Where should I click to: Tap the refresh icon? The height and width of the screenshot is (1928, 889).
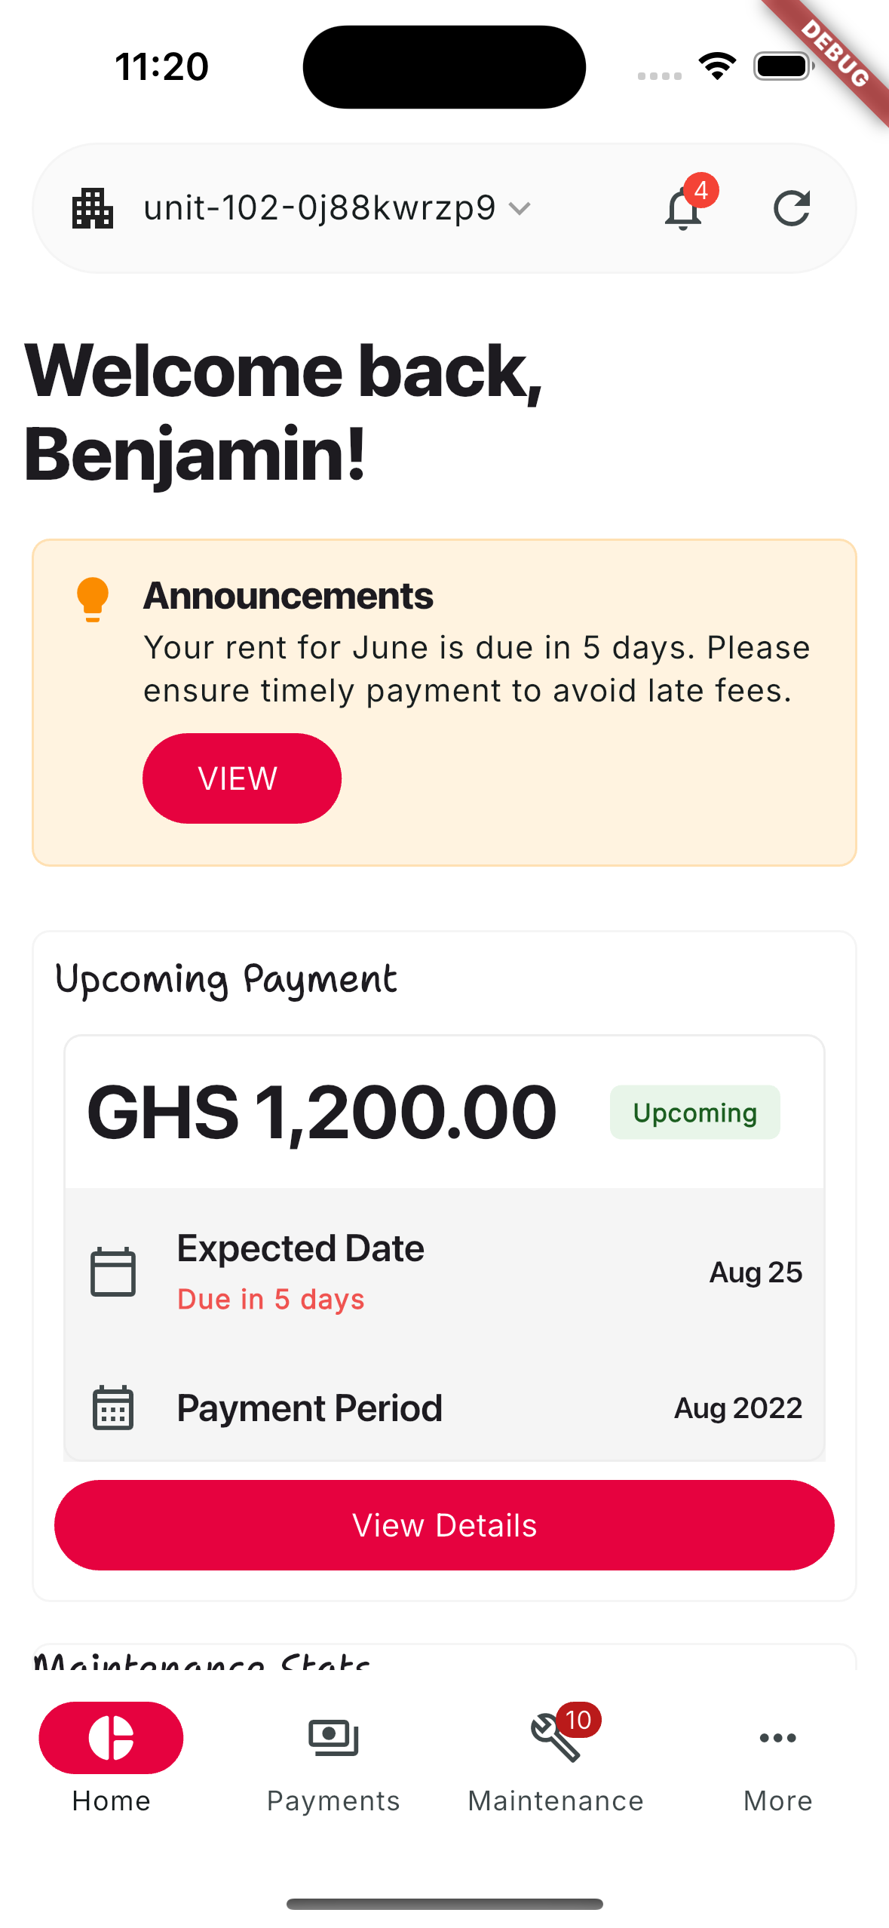[792, 208]
